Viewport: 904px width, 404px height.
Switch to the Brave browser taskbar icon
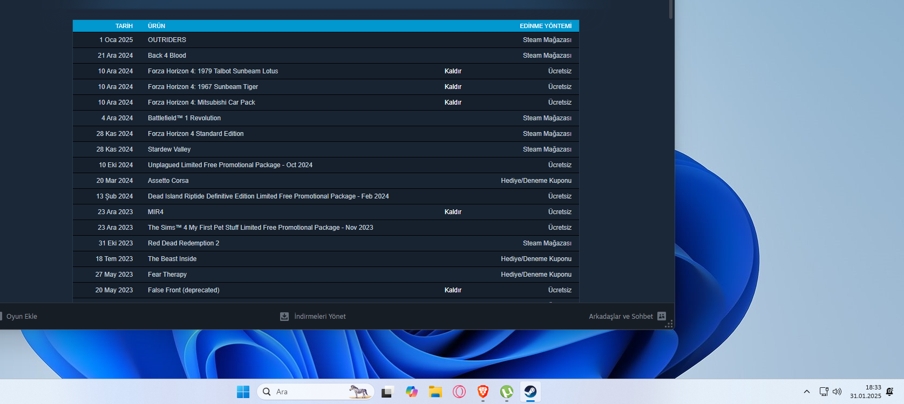[483, 392]
